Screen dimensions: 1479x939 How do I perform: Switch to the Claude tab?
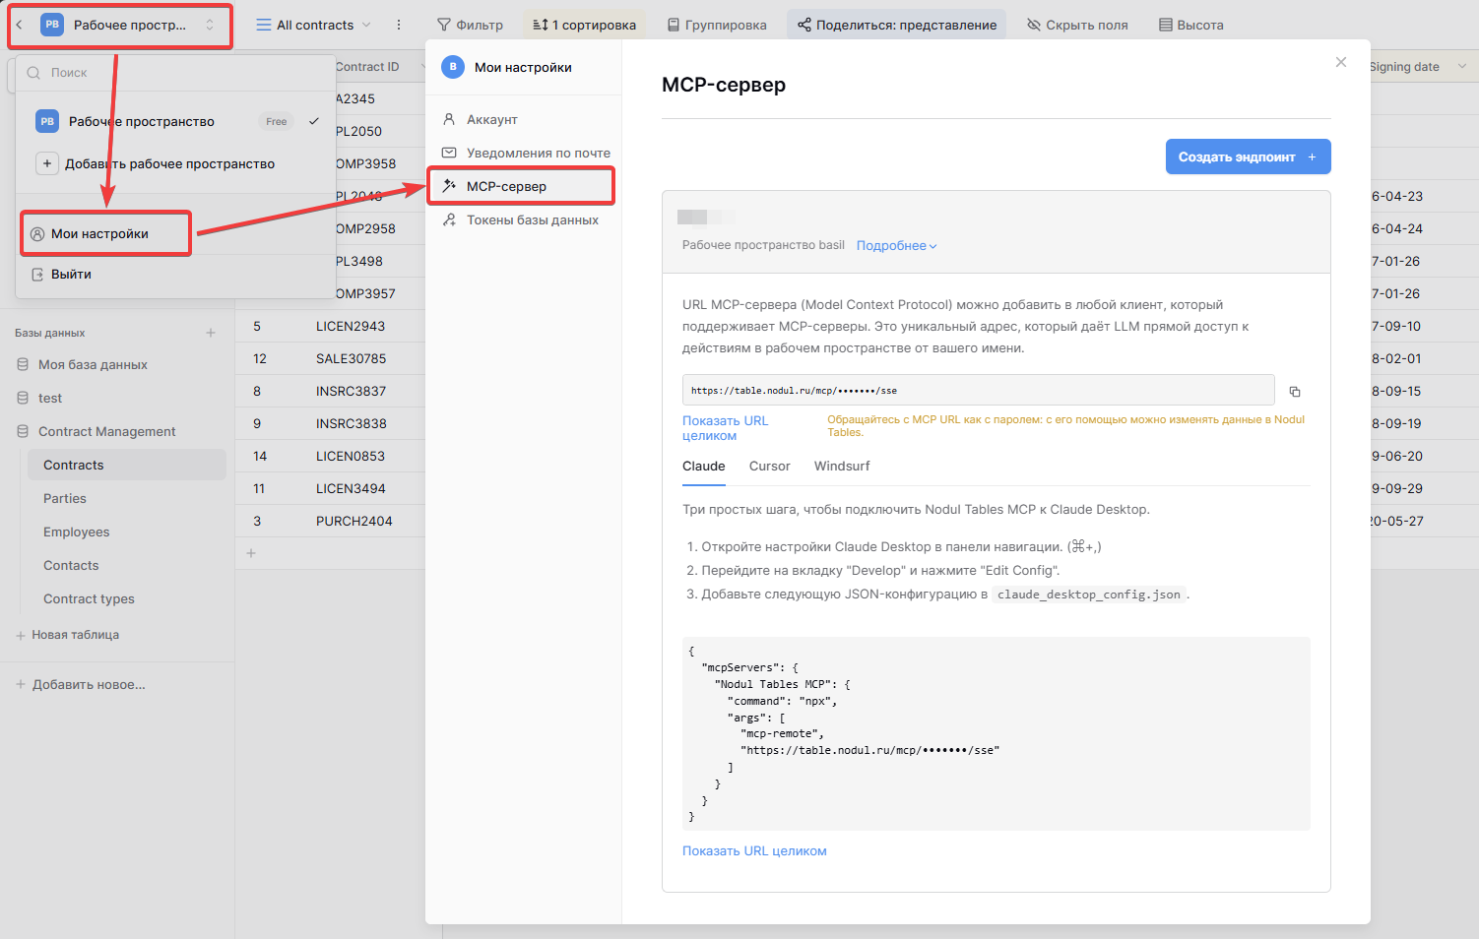[x=704, y=467]
